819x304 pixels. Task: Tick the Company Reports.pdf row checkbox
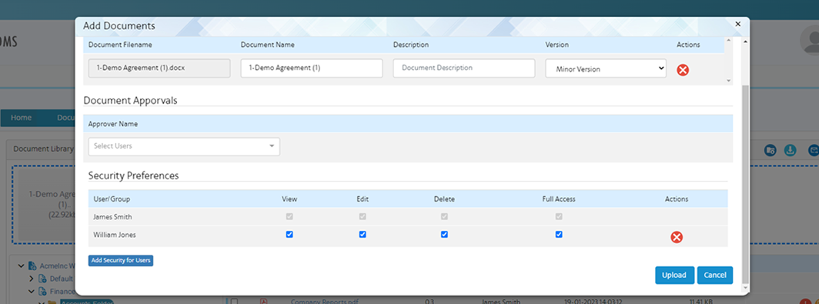[235, 301]
